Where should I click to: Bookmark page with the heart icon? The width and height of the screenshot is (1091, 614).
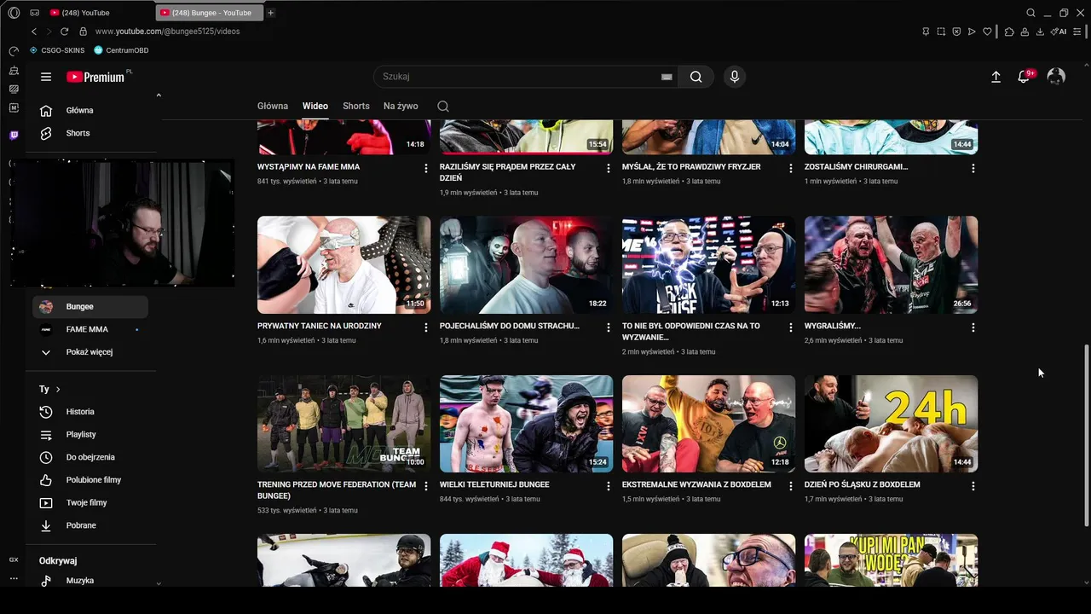[x=987, y=32]
